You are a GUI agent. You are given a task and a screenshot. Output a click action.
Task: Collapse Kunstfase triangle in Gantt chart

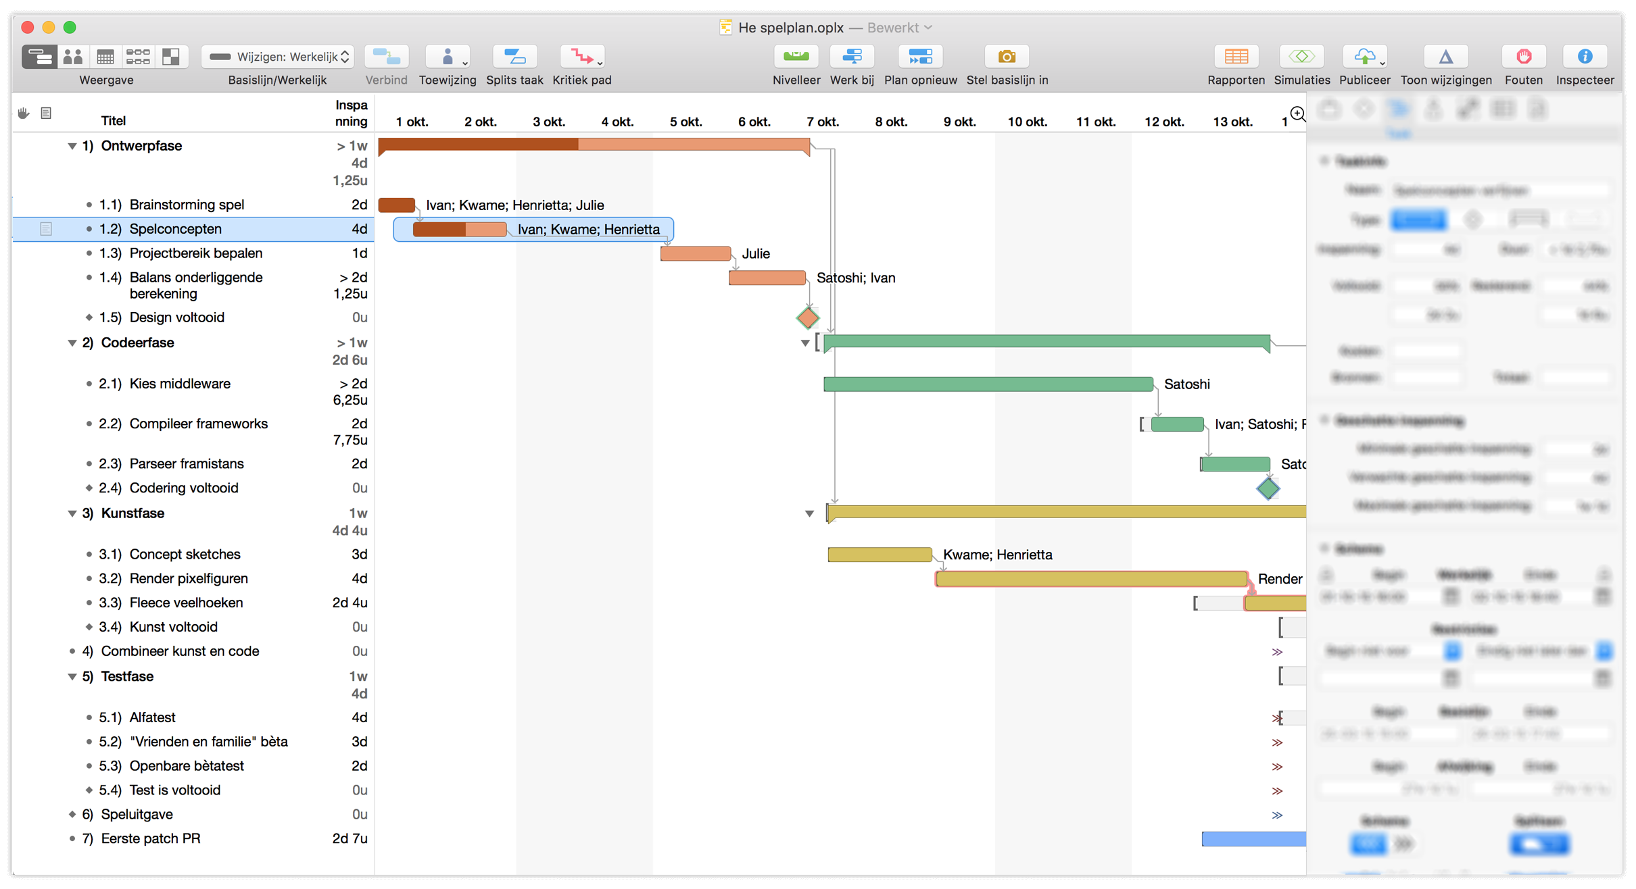(809, 514)
